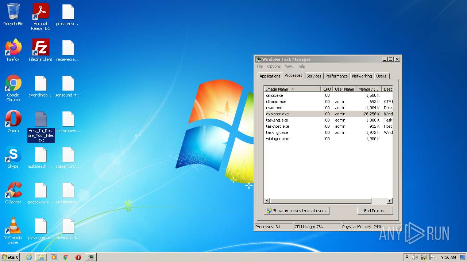Image resolution: width=467 pixels, height=262 pixels.
Task: Select the CCleaner desktop shortcut
Action: pos(13,193)
